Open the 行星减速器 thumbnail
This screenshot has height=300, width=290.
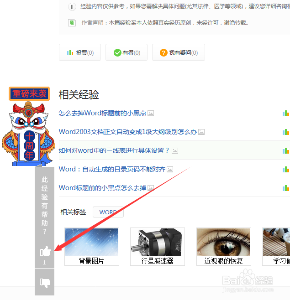pos(158,247)
